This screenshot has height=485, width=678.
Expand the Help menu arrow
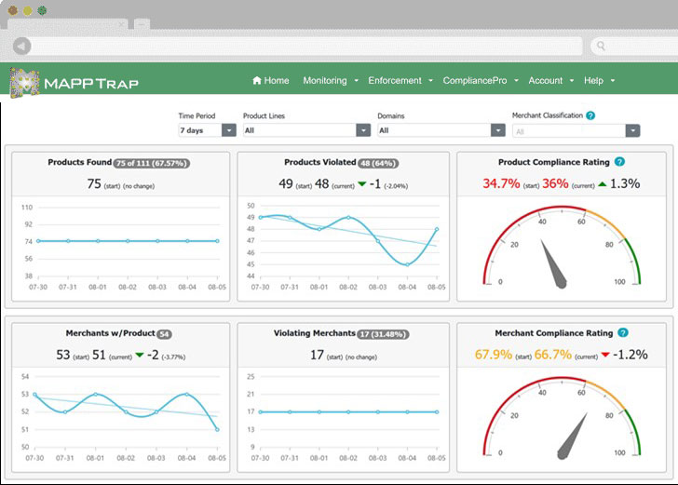point(613,80)
